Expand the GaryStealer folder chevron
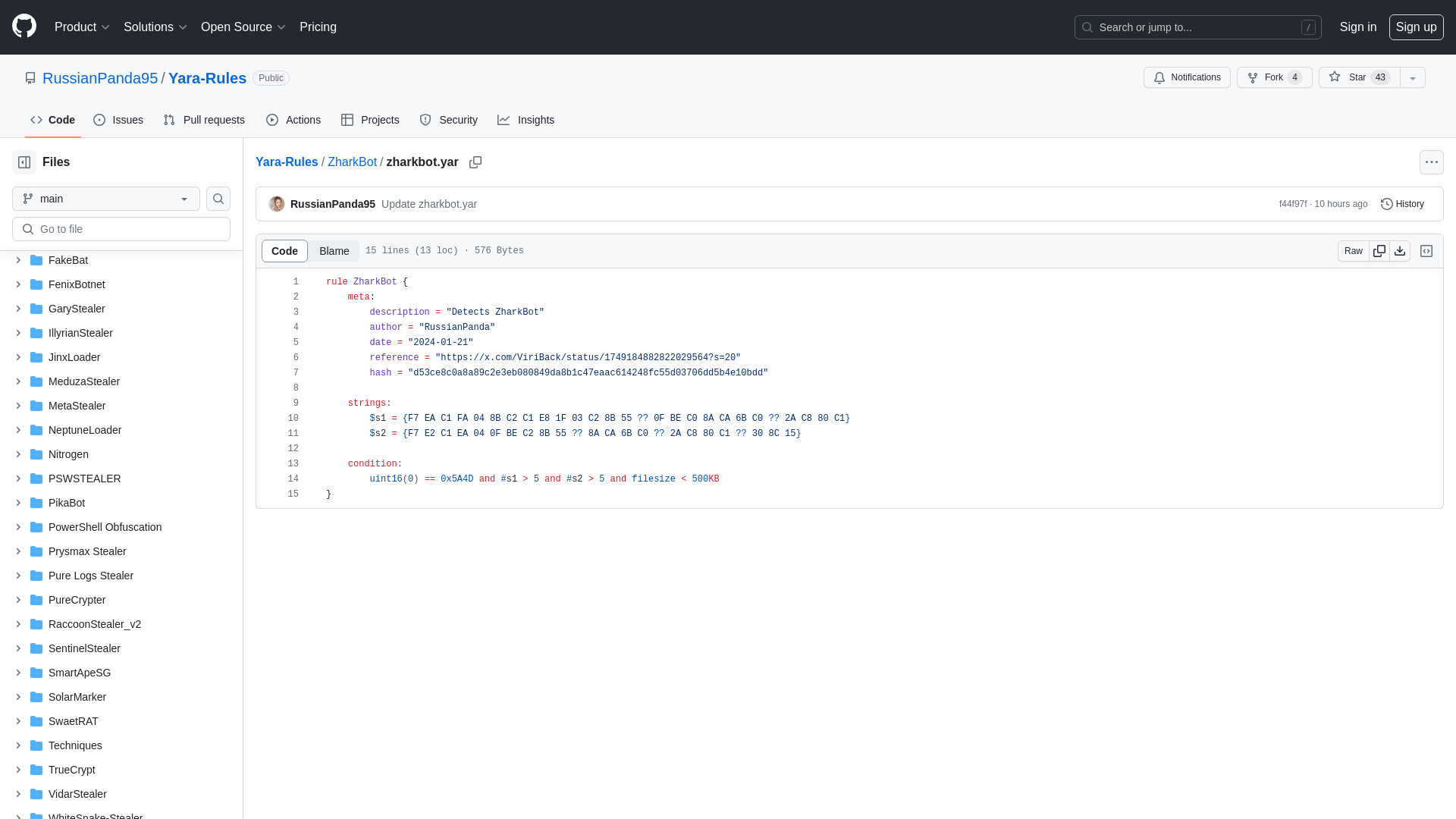1456x819 pixels. [x=18, y=309]
